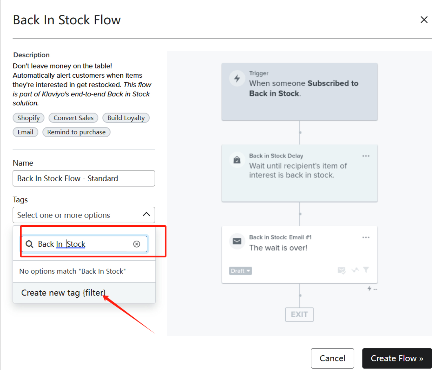Image resolution: width=438 pixels, height=370 pixels.
Task: Click the 'Tags' field label
Action: pos(20,200)
